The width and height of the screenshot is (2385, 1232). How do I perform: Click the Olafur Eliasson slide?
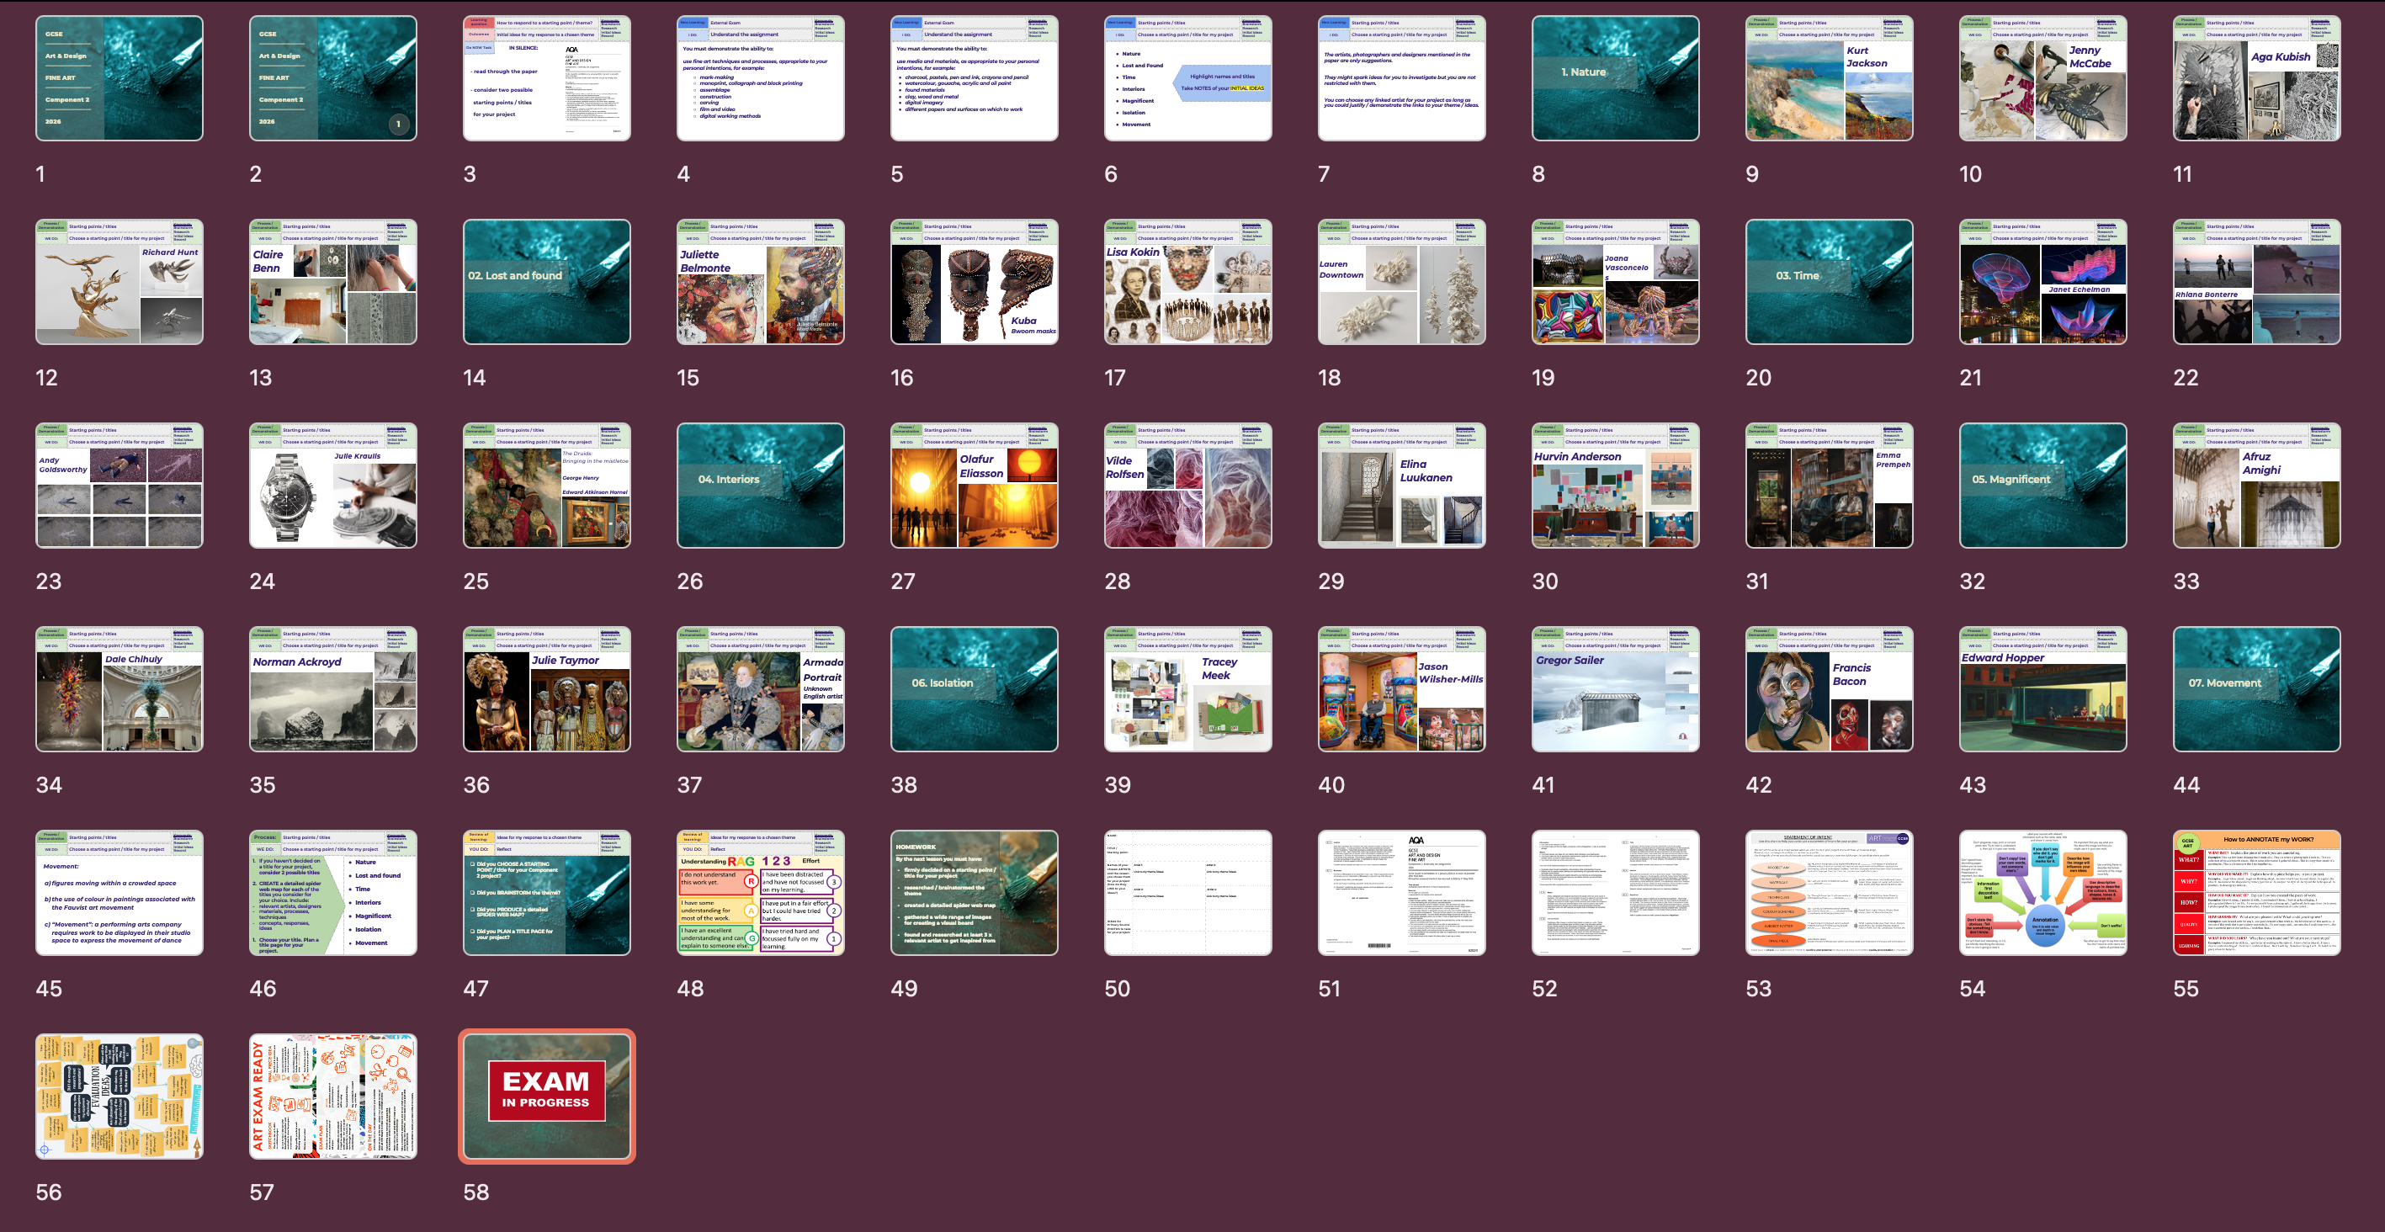click(x=975, y=486)
